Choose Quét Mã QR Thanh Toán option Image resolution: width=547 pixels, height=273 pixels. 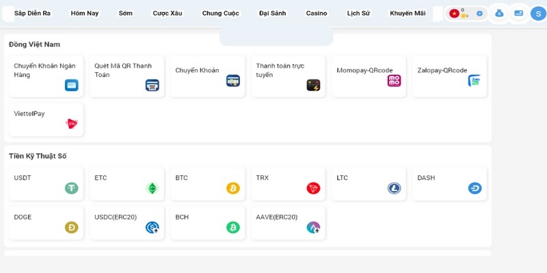pyautogui.click(x=127, y=76)
